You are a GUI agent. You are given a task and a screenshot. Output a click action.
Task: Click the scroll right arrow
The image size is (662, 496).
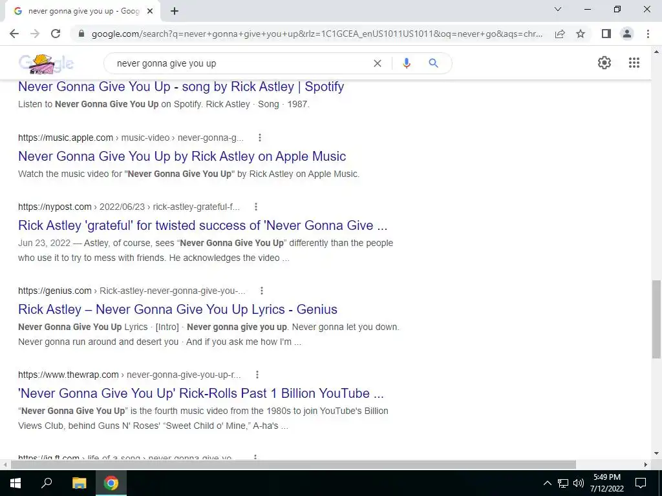click(x=646, y=465)
